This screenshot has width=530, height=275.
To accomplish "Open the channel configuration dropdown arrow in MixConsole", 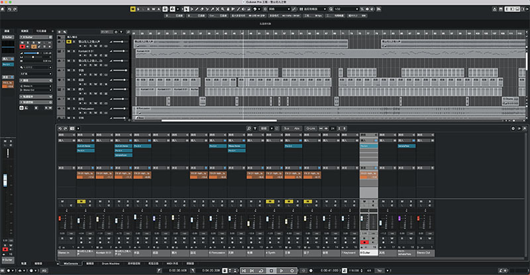I will click(x=78, y=129).
